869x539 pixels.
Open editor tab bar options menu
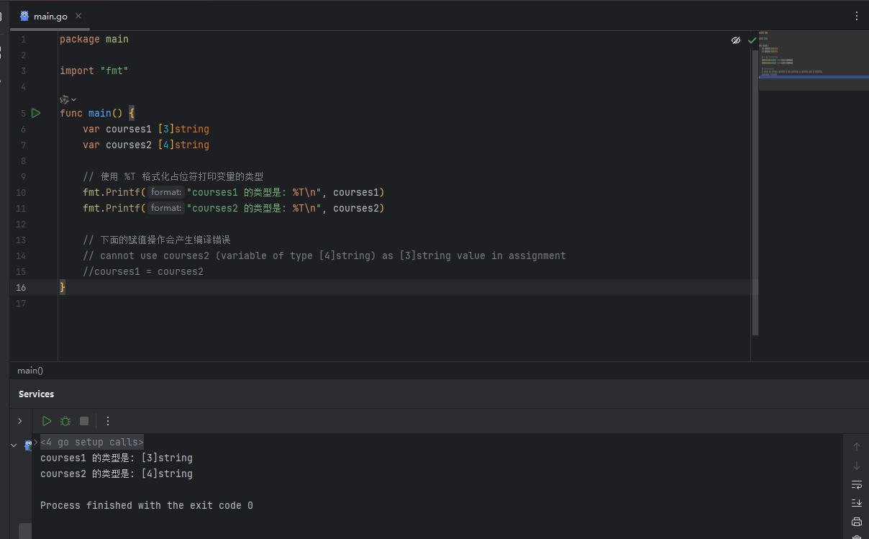click(856, 16)
